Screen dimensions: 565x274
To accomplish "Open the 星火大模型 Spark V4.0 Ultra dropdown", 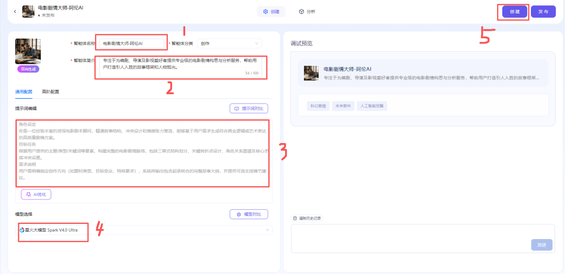I will [145, 230].
